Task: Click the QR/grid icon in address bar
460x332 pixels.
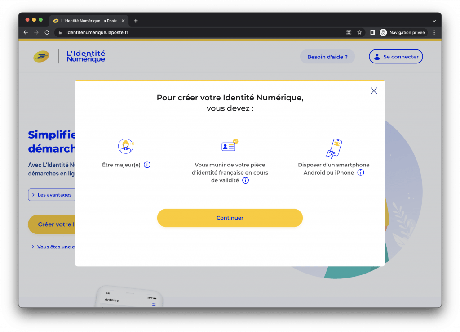Action: (349, 32)
